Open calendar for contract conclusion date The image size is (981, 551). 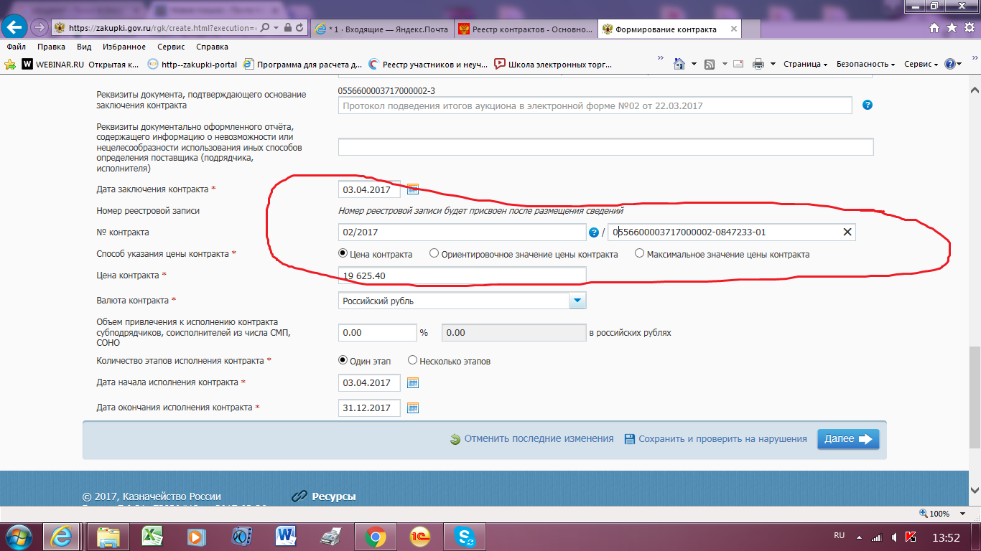click(x=413, y=189)
